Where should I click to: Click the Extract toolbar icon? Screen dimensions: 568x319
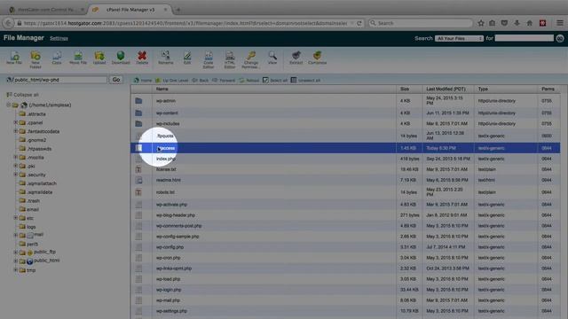(296, 58)
